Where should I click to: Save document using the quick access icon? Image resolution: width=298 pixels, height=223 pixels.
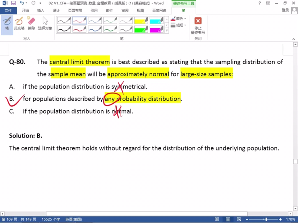point(13,3)
